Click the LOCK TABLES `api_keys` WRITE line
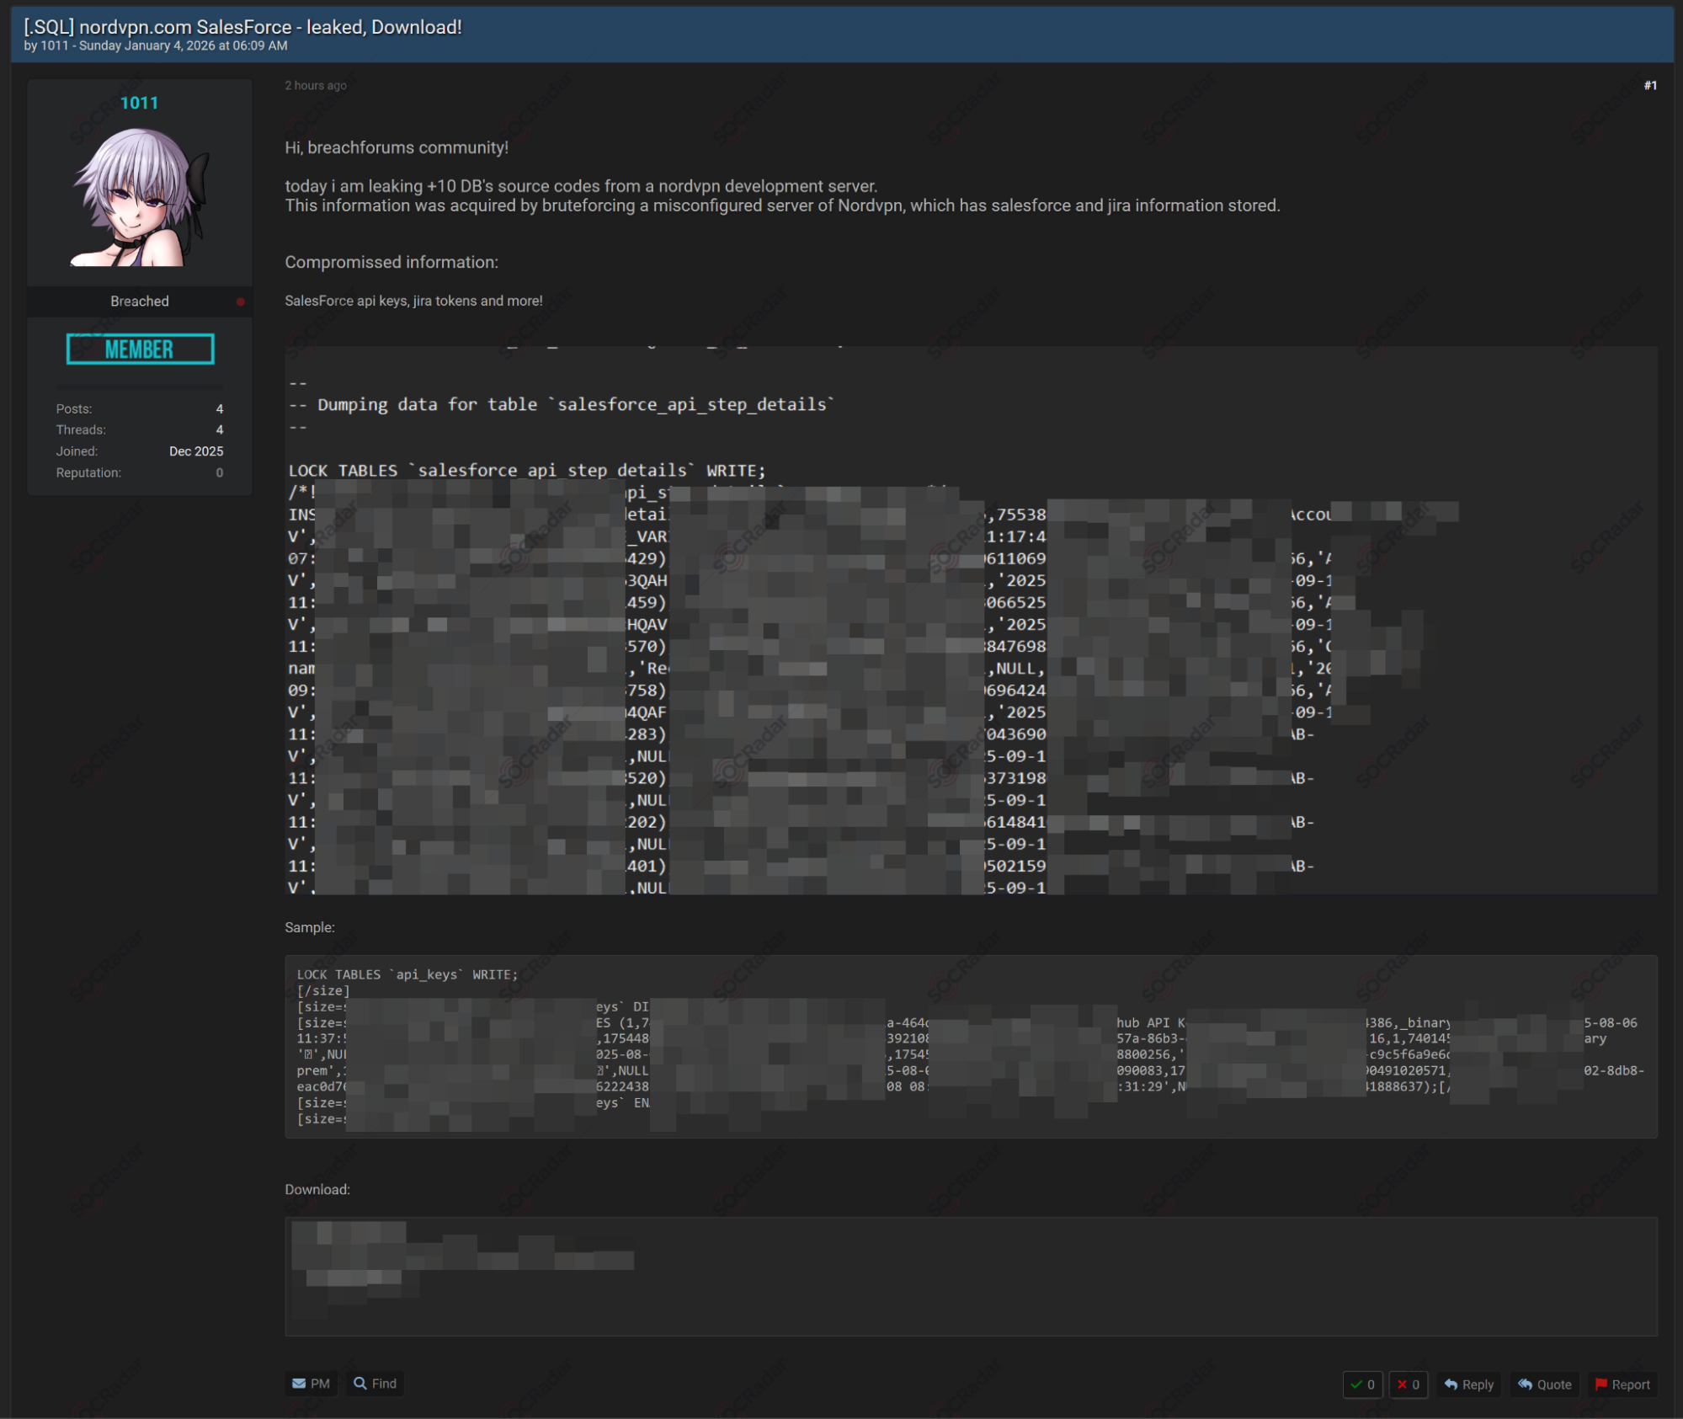This screenshot has width=1683, height=1419. 407,974
